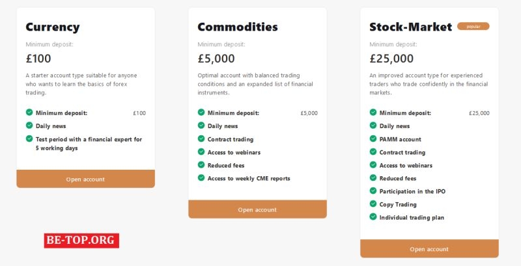Click the BE-TOP.ORG red logo
The height and width of the screenshot is (266, 521).
tap(81, 241)
